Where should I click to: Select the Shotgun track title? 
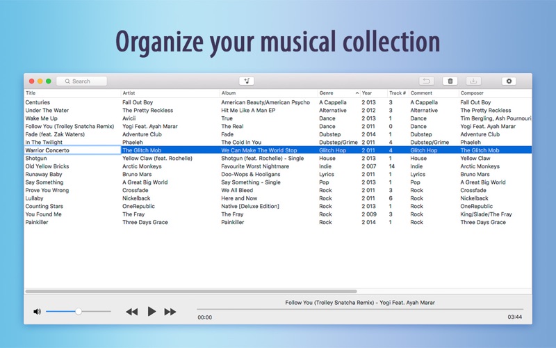click(36, 158)
